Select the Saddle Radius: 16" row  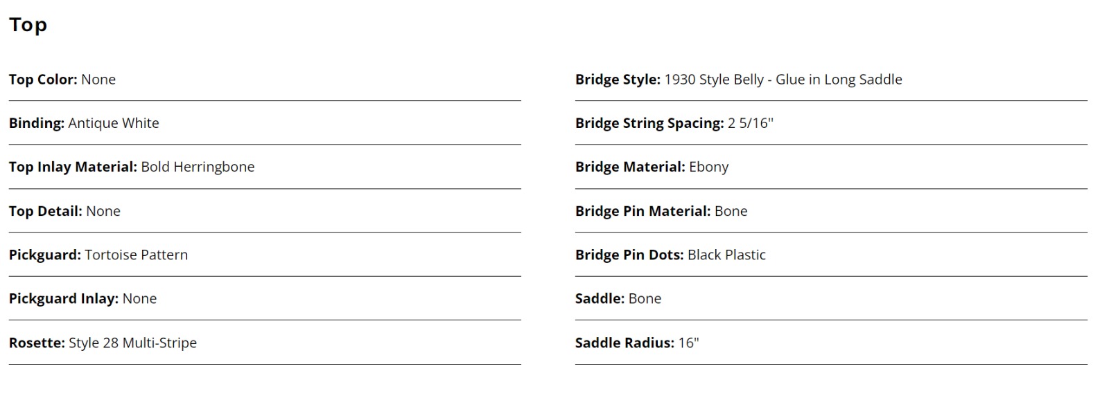831,342
